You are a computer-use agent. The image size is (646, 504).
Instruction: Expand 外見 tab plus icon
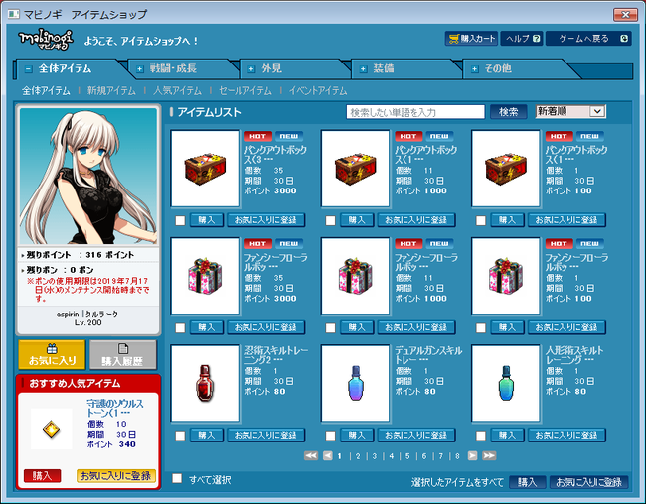point(251,69)
